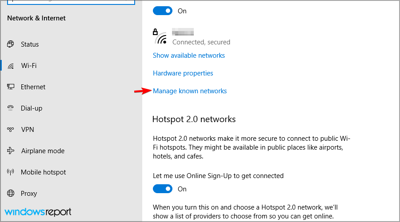This screenshot has height=222, width=400.
Task: Click the VPN connection icon
Action: tap(11, 130)
